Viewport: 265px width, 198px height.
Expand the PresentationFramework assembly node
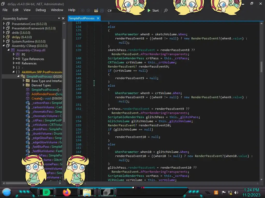pyautogui.click(x=4, y=28)
